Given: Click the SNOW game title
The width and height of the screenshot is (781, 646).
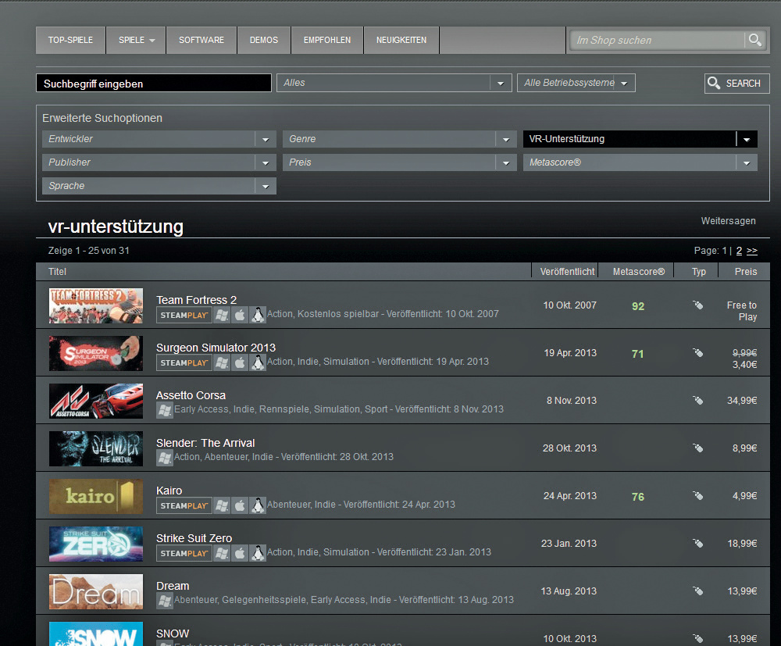Looking at the screenshot, I should tap(173, 634).
